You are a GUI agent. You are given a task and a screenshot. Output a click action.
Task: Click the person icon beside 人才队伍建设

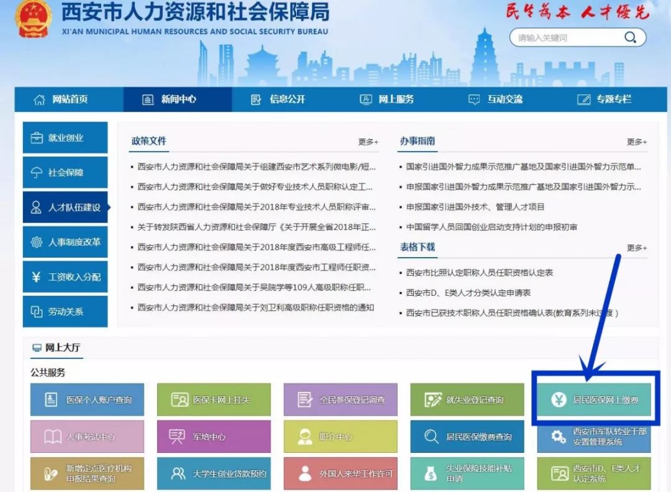[x=37, y=207]
